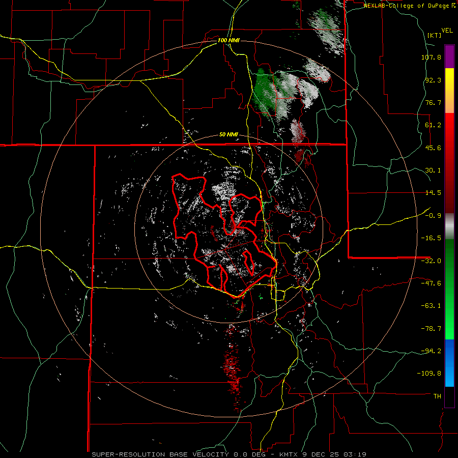Click the TH legend label
The height and width of the screenshot is (458, 458).
pos(437,396)
